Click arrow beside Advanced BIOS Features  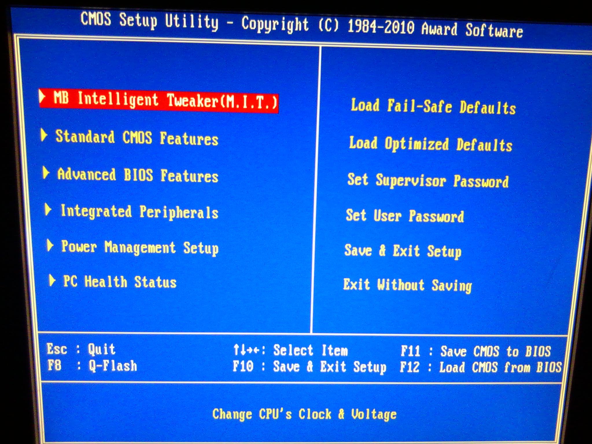[46, 173]
